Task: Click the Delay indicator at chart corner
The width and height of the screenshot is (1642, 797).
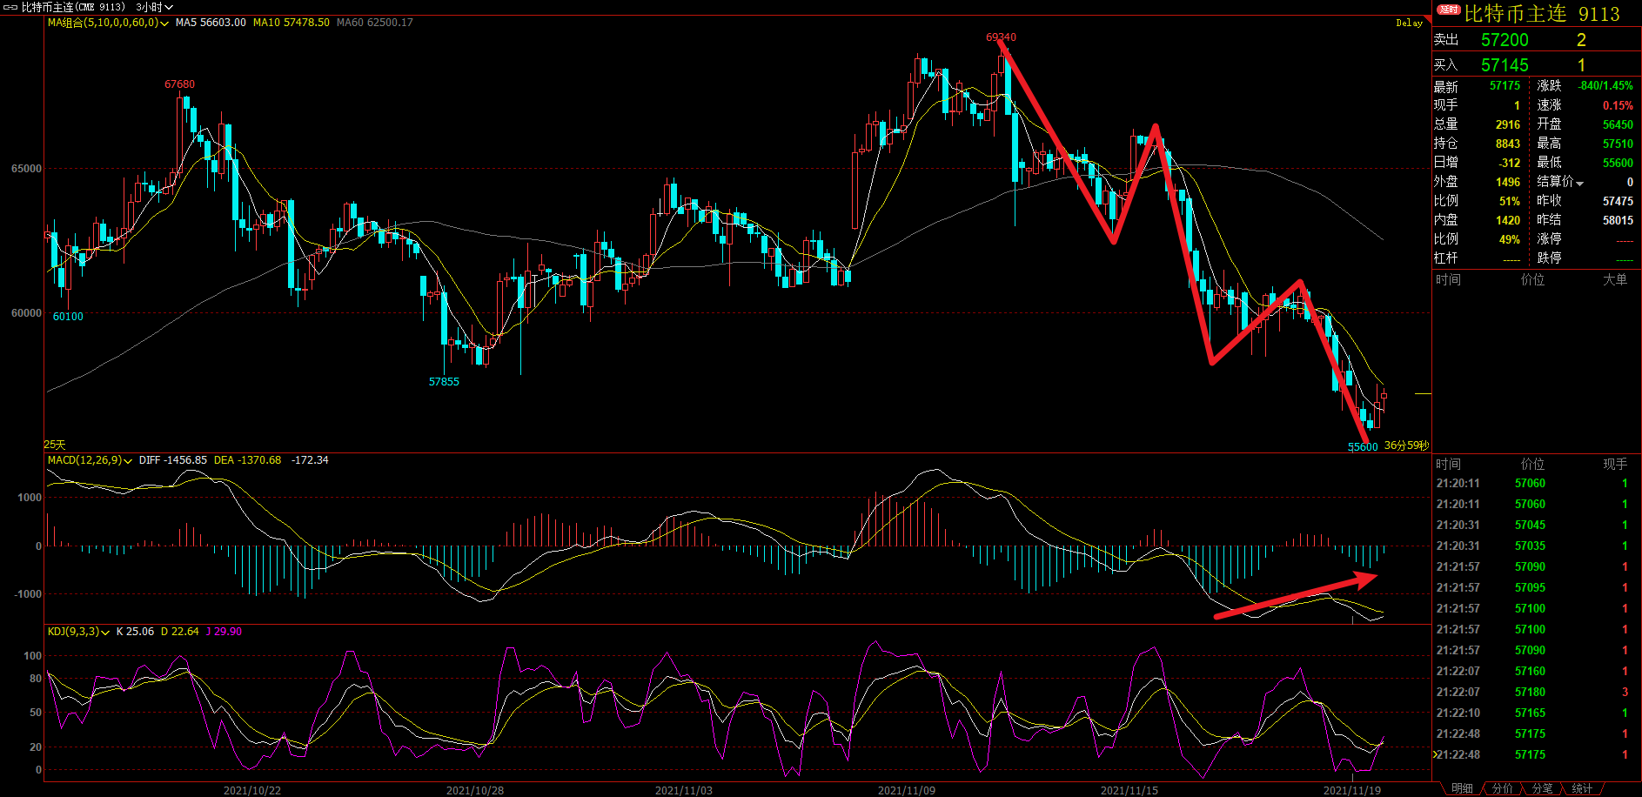Action: click(1409, 23)
